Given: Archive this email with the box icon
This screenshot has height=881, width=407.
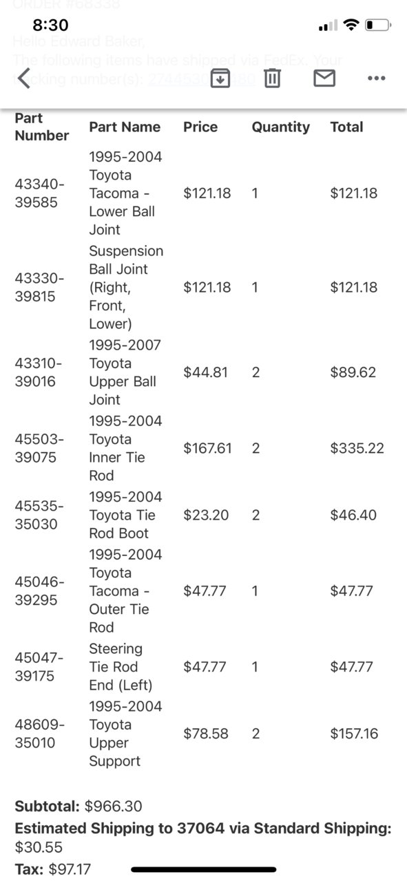Looking at the screenshot, I should coord(220,78).
